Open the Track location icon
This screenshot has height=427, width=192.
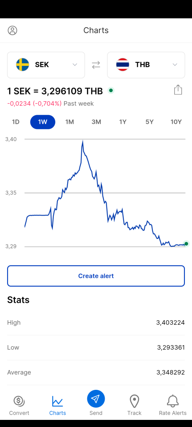(134, 401)
